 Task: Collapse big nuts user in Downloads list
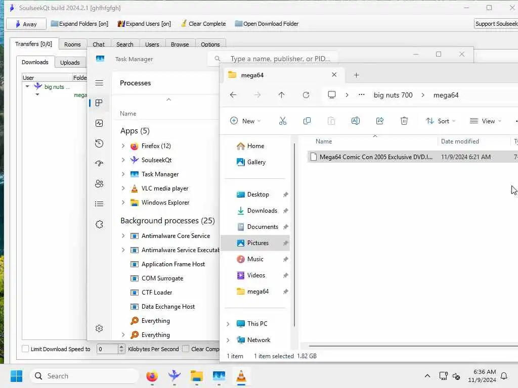click(27, 87)
